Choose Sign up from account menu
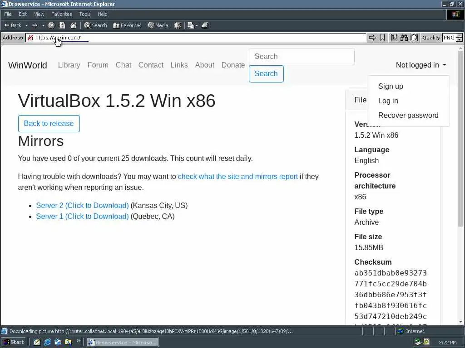Screen dimensions: 465x348 [x=391, y=87]
